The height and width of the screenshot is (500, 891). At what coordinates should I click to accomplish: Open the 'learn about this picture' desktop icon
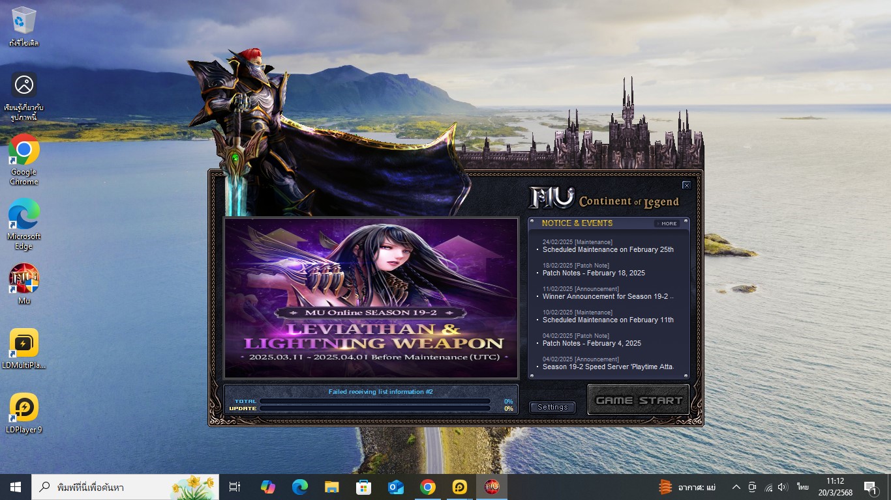tap(23, 96)
